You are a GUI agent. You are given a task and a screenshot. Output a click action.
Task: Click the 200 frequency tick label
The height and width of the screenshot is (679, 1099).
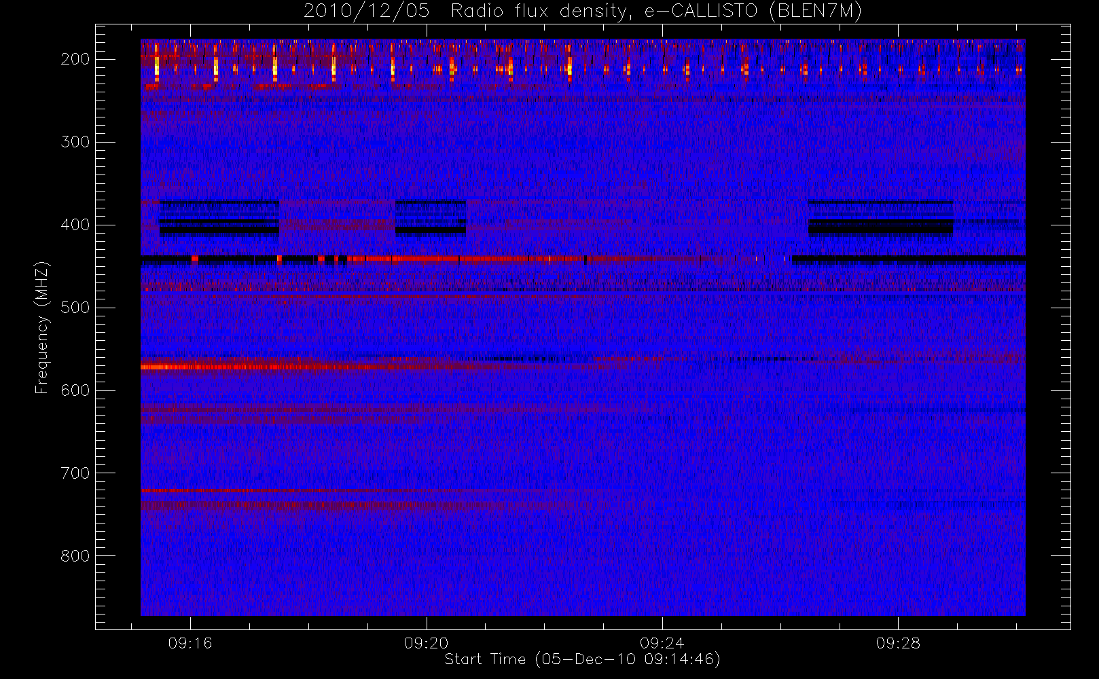pos(75,59)
